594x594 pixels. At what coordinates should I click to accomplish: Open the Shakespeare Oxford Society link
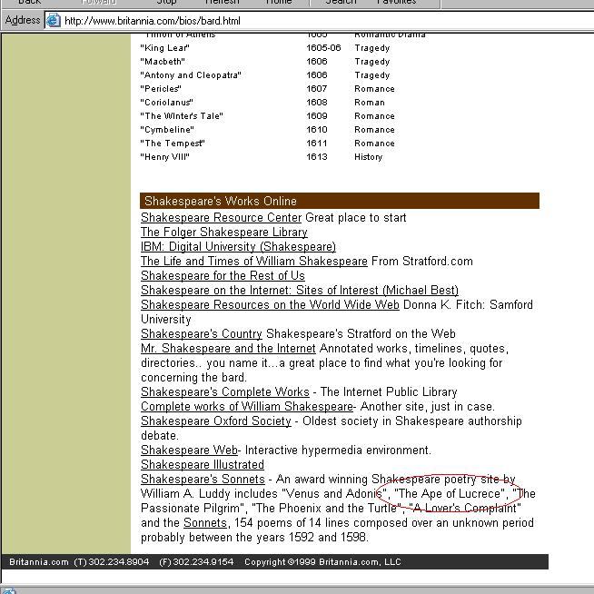pyautogui.click(x=216, y=421)
